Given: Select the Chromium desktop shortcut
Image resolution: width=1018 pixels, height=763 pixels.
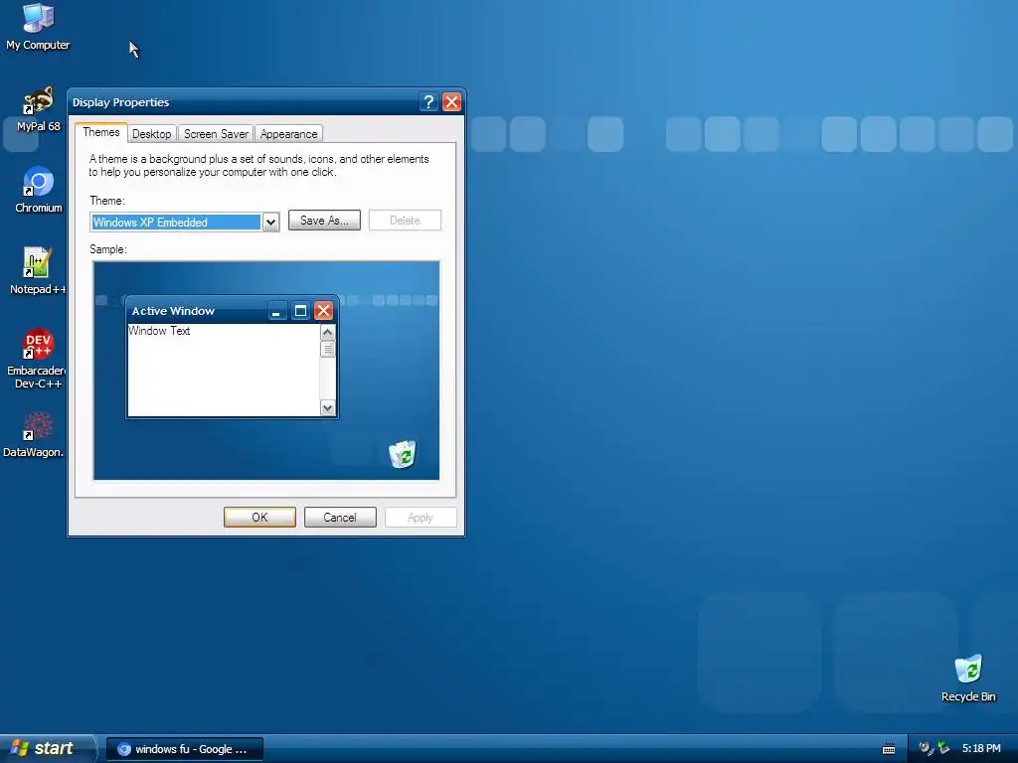Looking at the screenshot, I should (x=39, y=190).
